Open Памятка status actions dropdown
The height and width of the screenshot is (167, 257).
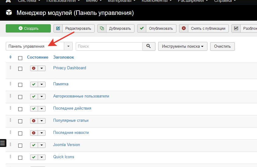click(x=42, y=84)
